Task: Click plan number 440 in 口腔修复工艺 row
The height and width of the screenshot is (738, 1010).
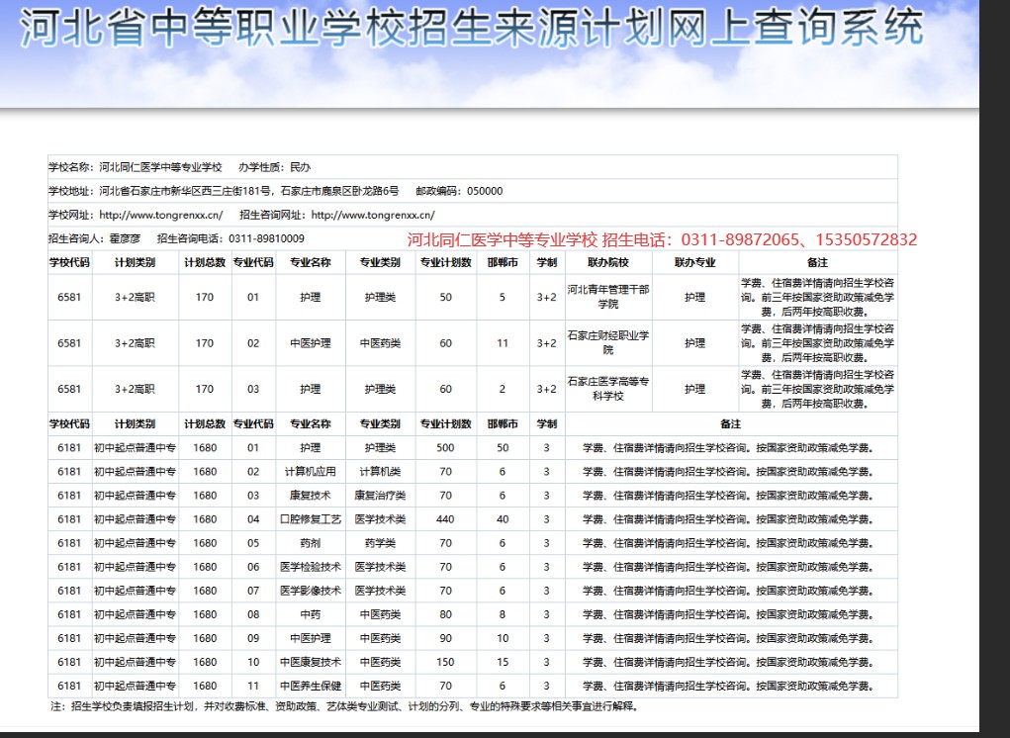Action: [x=445, y=519]
